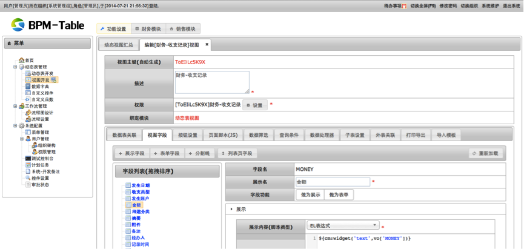Click into the 描述 text area
The height and width of the screenshot is (249, 524).
[212, 82]
